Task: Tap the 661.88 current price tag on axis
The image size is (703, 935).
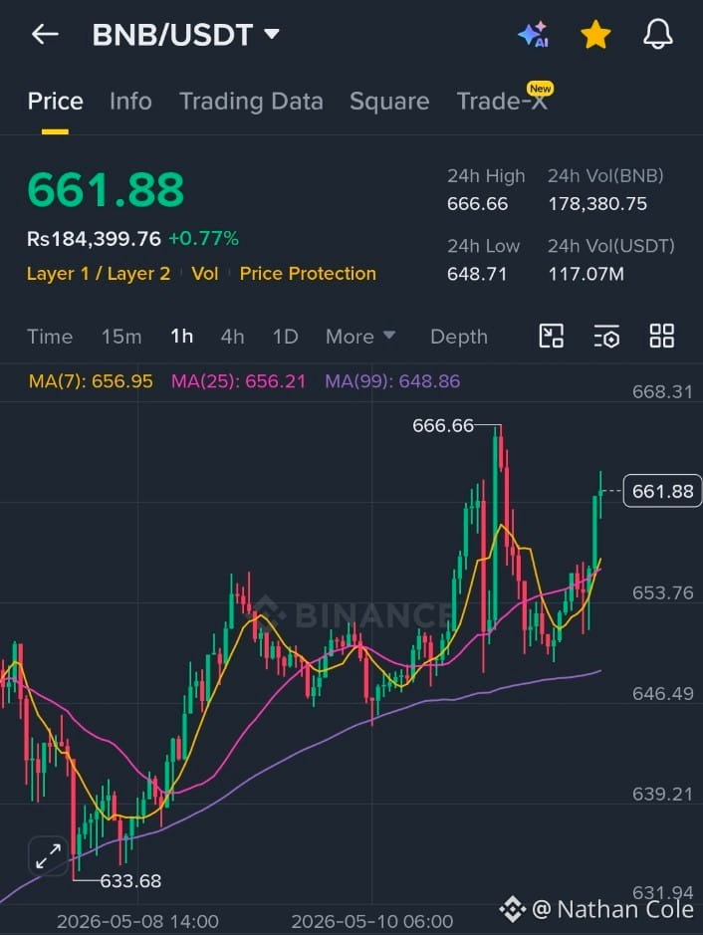Action: click(x=662, y=491)
